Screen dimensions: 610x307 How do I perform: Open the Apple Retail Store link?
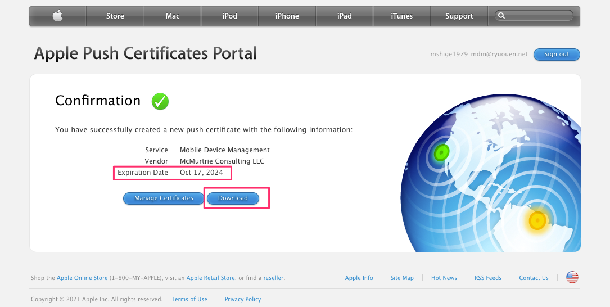(x=210, y=278)
